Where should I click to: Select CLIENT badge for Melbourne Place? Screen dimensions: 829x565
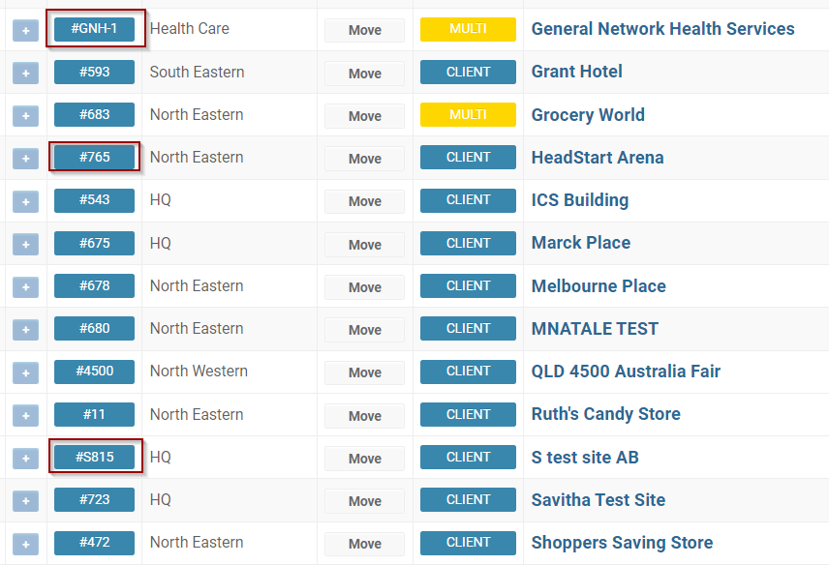pos(468,286)
